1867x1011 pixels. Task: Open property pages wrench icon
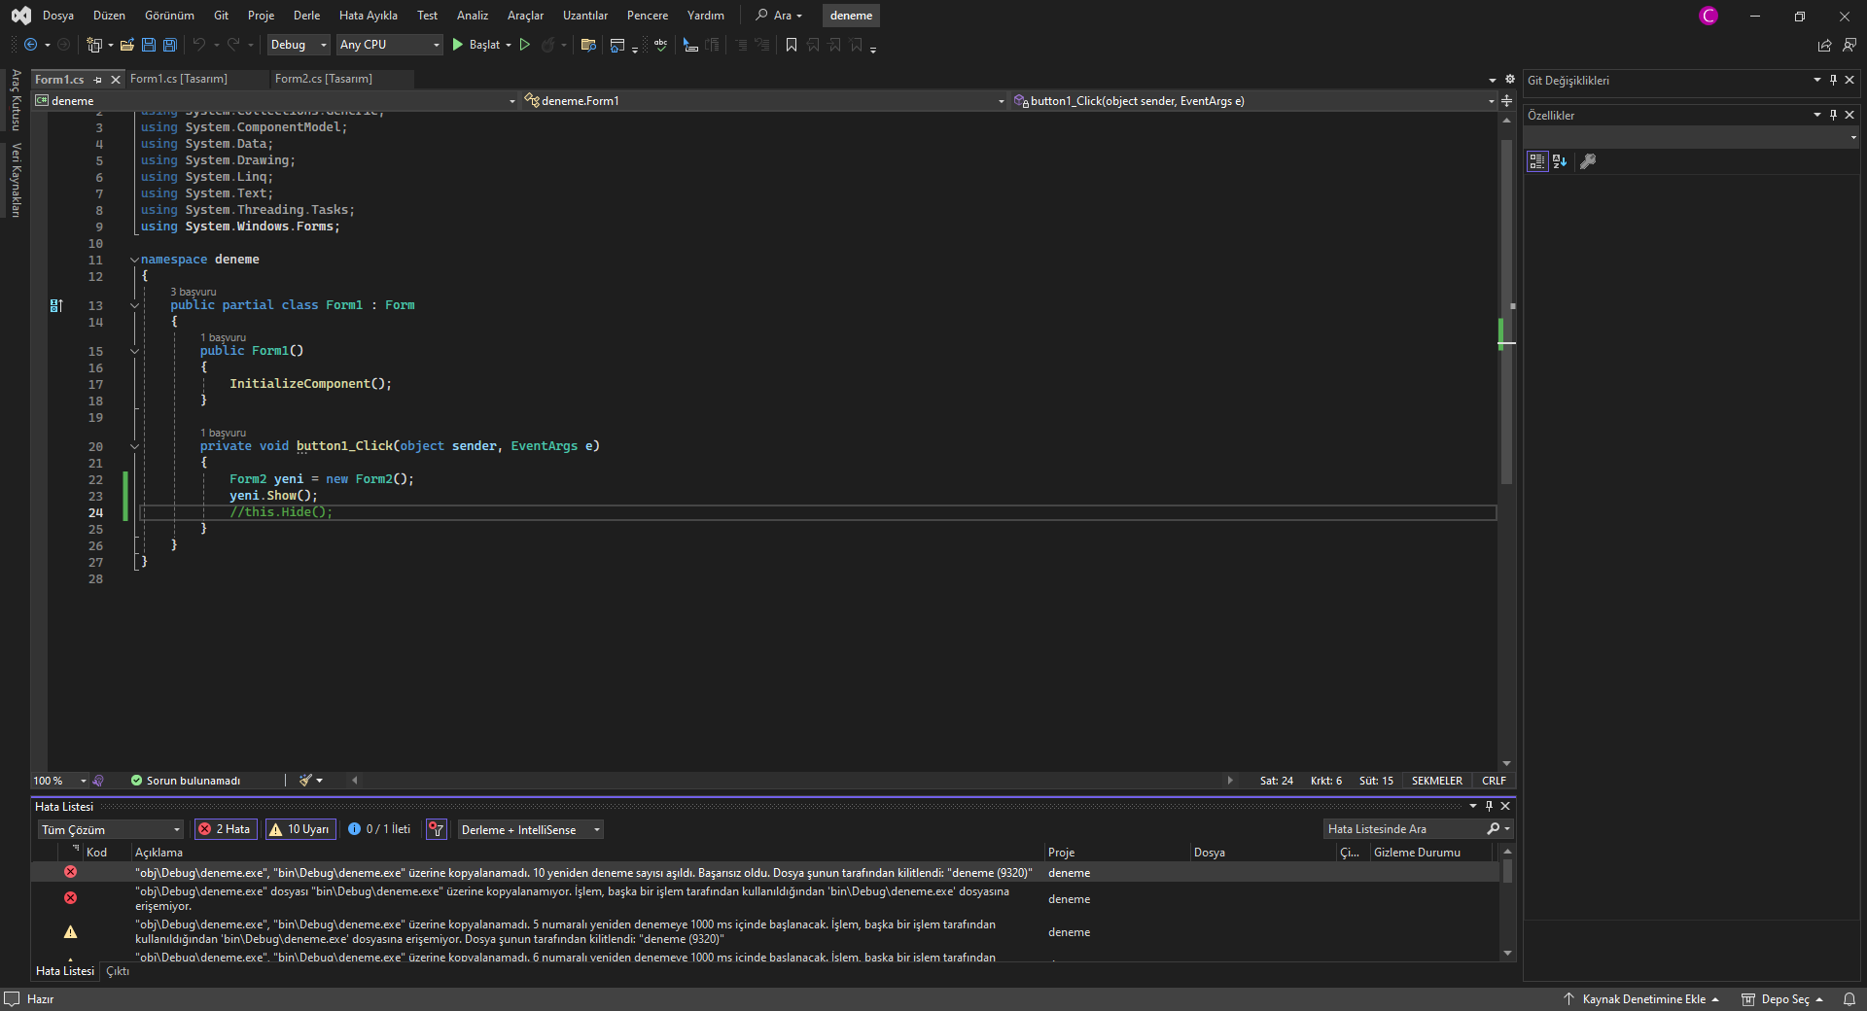point(1588,161)
